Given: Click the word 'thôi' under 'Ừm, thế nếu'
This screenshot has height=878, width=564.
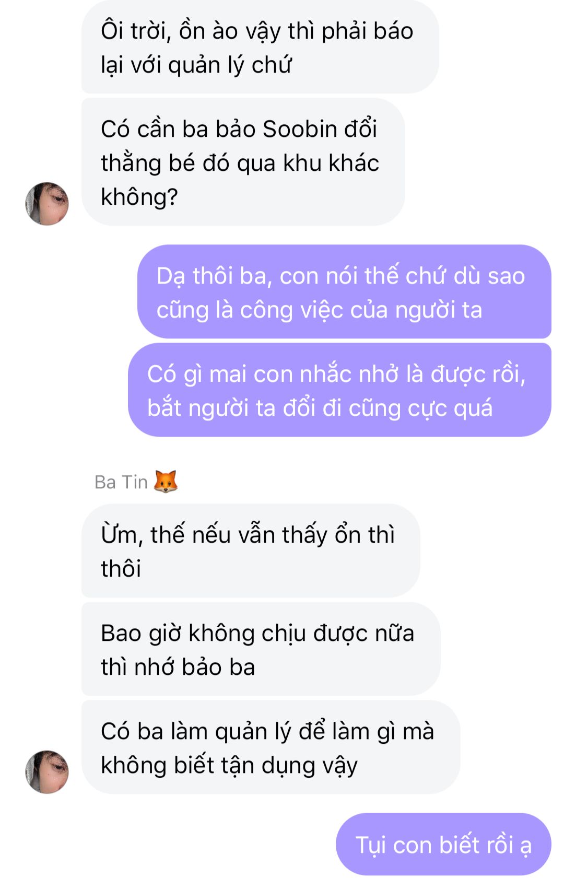Looking at the screenshot, I should (x=121, y=569).
